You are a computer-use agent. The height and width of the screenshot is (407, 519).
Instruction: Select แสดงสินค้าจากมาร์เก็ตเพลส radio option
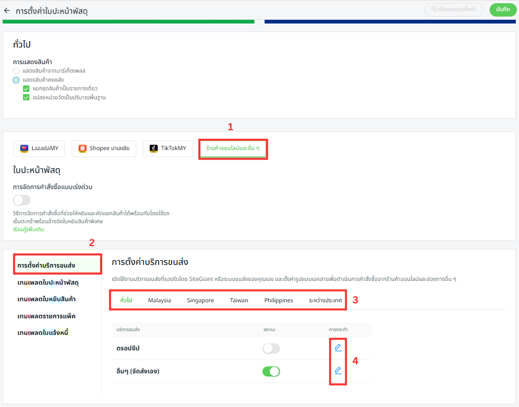coord(16,71)
